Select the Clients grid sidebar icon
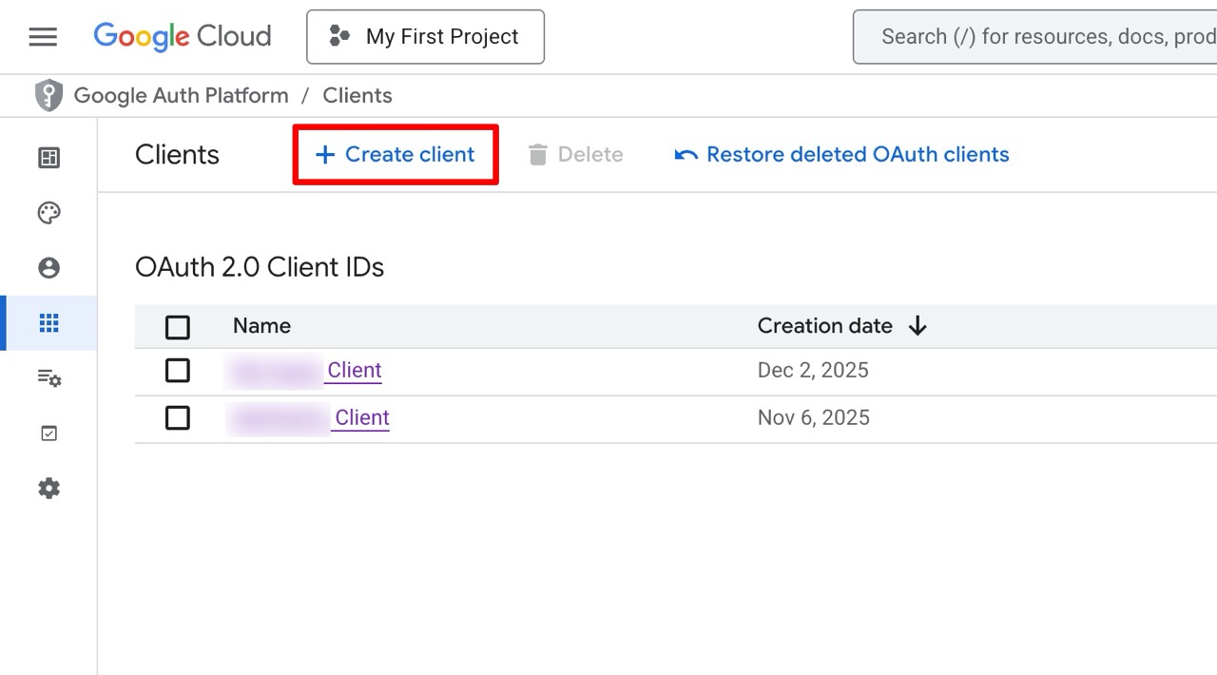The image size is (1217, 675). point(48,323)
